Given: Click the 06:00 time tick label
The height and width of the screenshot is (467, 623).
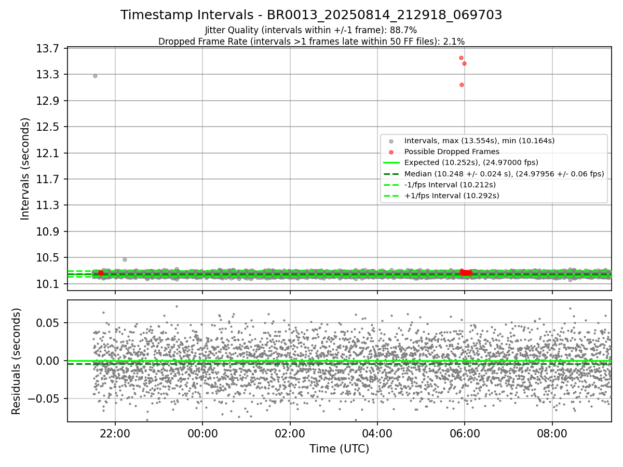Looking at the screenshot, I should point(464,433).
